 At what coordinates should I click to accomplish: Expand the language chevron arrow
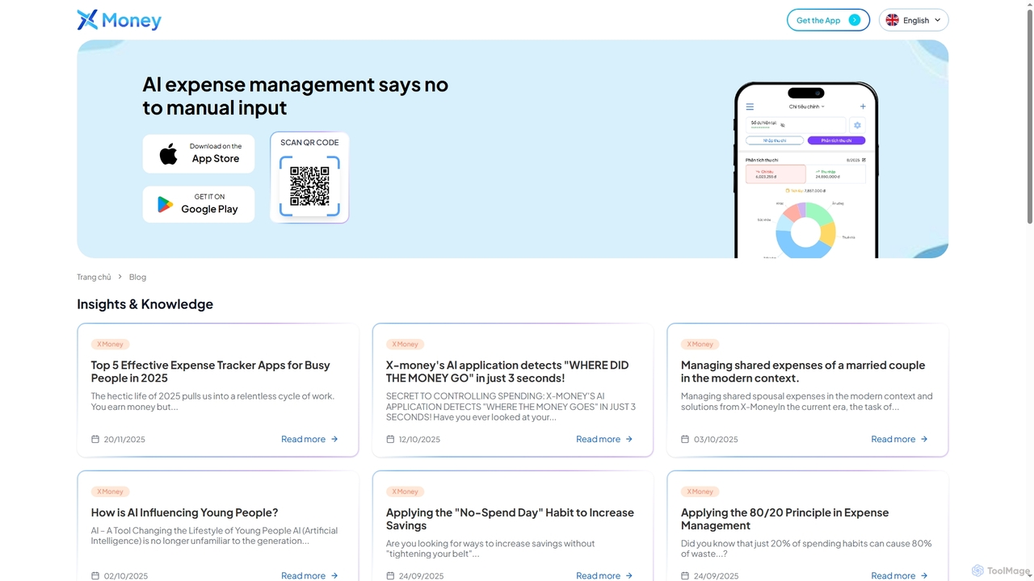tap(937, 20)
